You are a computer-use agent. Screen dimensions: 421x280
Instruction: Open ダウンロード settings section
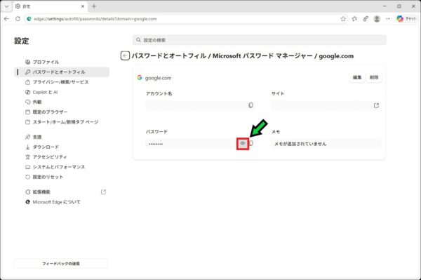click(62, 147)
